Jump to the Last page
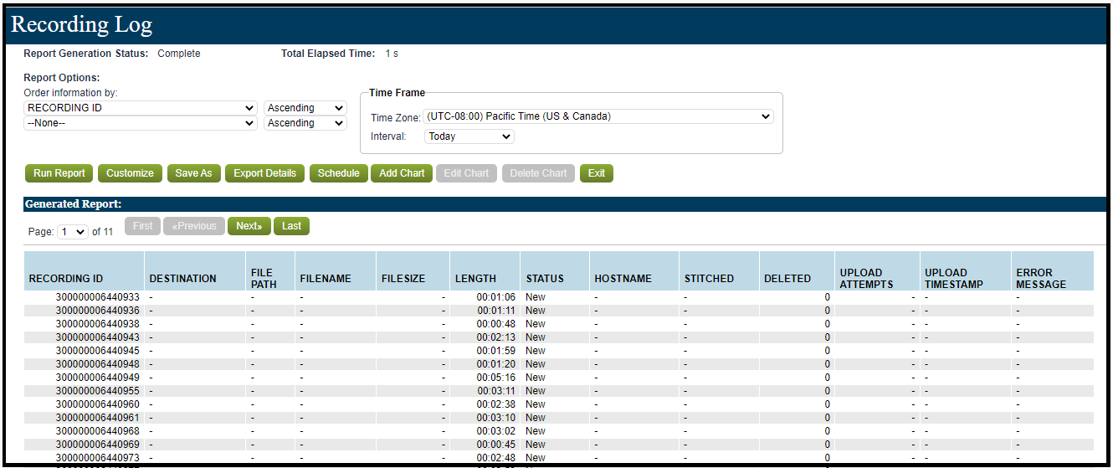 291,226
